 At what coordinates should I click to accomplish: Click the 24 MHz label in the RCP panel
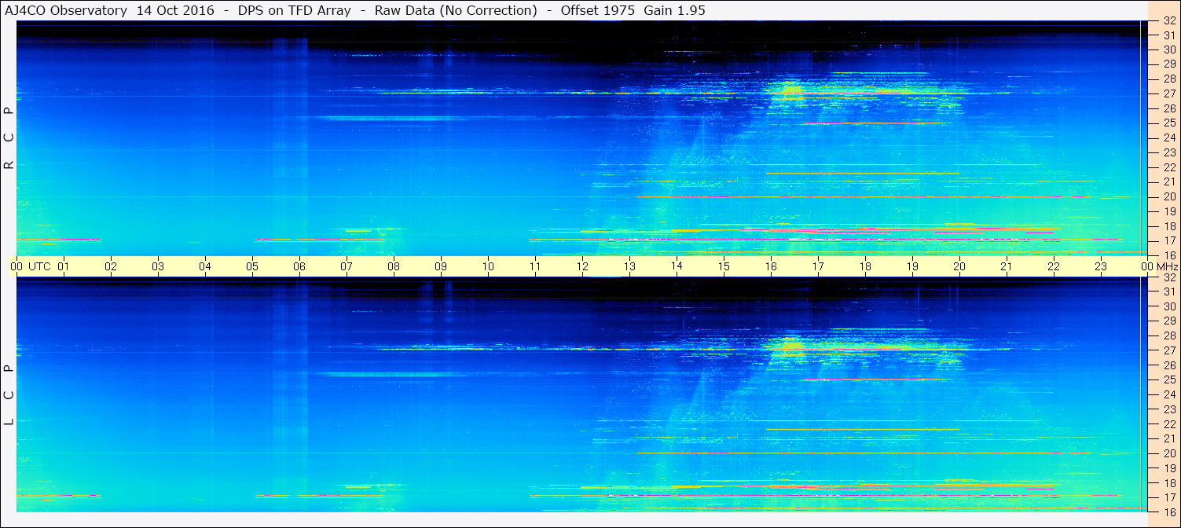click(x=1169, y=138)
